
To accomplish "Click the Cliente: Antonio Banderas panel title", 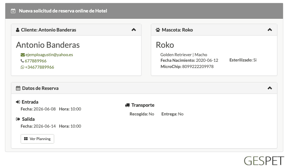I will tap(49, 30).
